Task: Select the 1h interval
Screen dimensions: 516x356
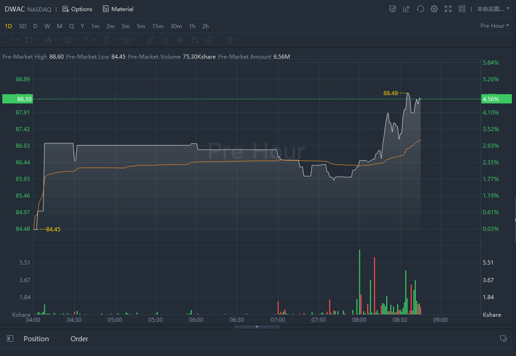Action: [x=192, y=26]
